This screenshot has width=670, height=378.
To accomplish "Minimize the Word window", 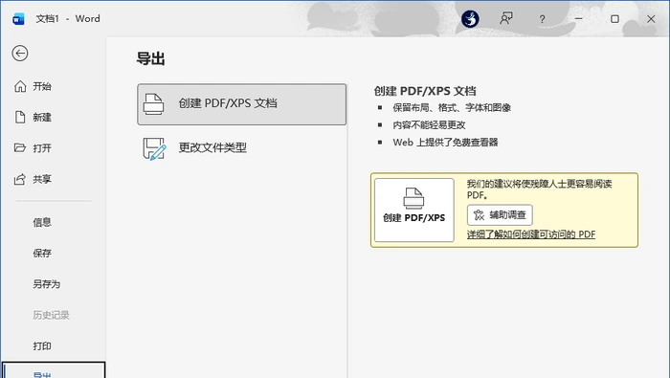I will pos(578,19).
